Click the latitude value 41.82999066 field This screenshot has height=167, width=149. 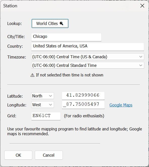pos(83,96)
